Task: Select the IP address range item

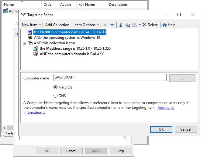Action: [75, 48]
